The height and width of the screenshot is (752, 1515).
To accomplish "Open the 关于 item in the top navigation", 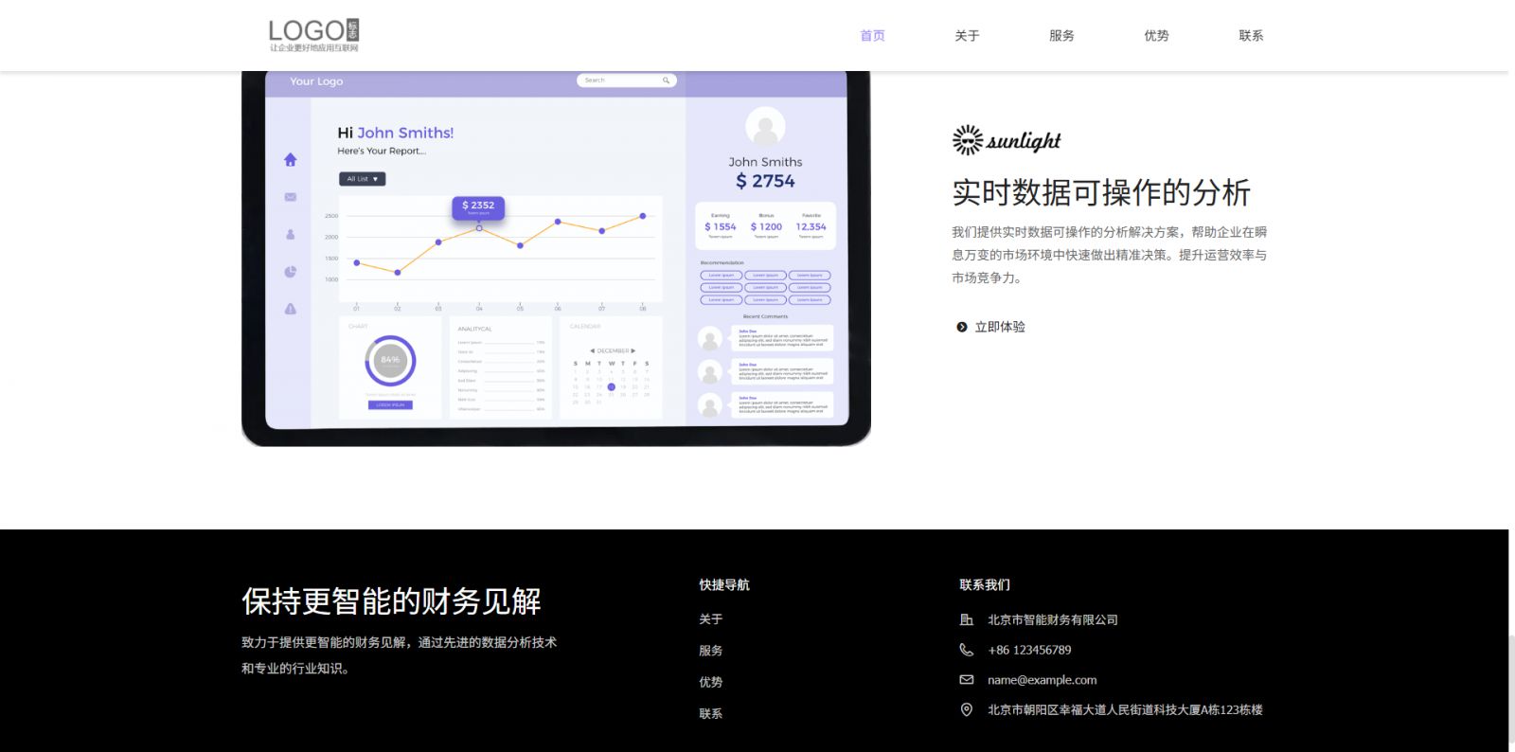I will coord(967,36).
